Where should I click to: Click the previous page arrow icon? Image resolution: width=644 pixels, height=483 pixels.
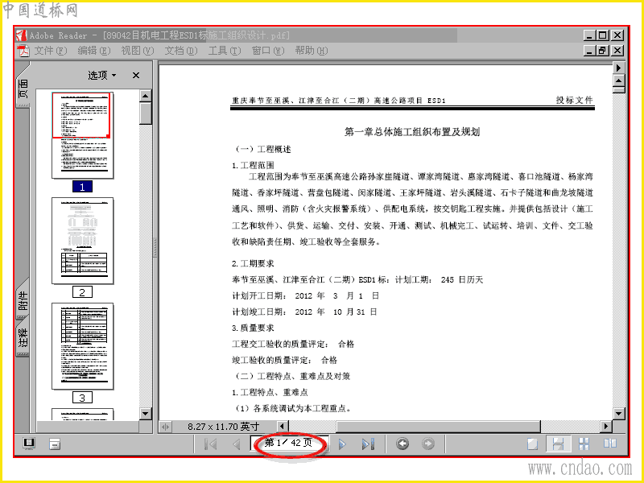(236, 444)
